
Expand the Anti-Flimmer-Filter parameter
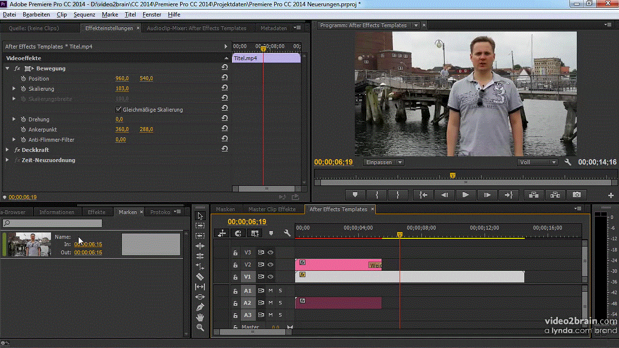(x=14, y=139)
